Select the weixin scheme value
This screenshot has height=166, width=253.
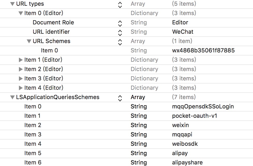tap(180, 125)
